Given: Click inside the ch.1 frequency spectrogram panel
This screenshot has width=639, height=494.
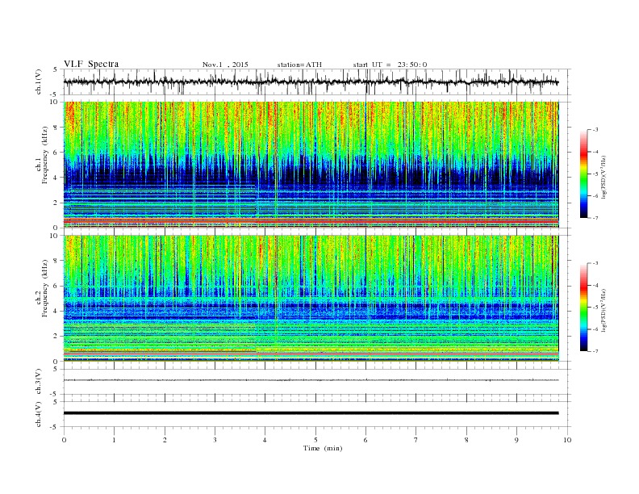Looking at the screenshot, I should (x=311, y=165).
